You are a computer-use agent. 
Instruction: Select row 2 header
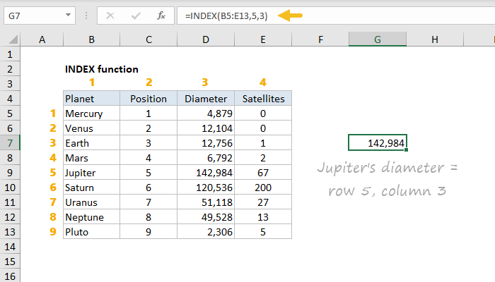point(10,69)
